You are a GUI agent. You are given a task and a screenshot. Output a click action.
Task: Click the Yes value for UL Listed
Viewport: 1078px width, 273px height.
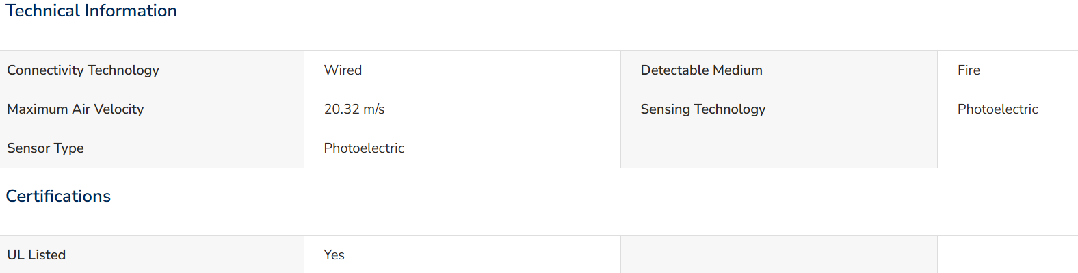point(334,255)
